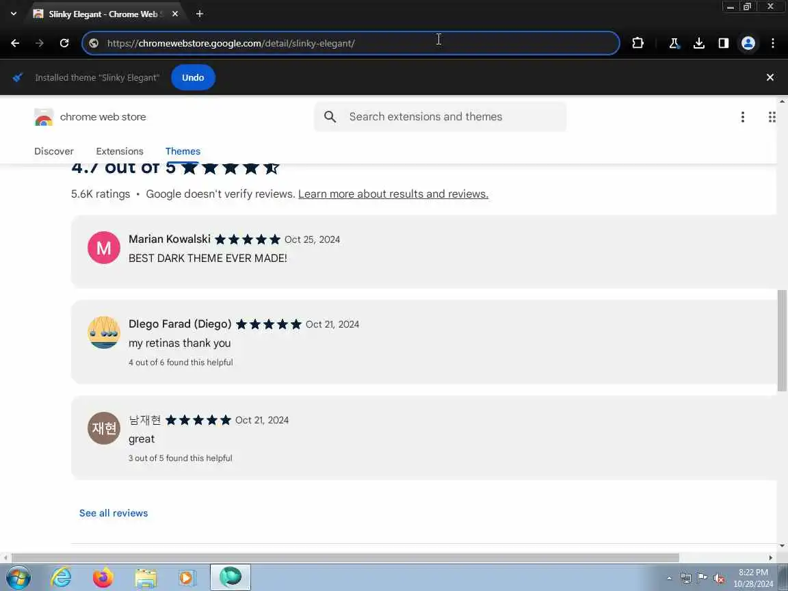Open the Downloads icon
The width and height of the screenshot is (788, 591).
click(699, 43)
